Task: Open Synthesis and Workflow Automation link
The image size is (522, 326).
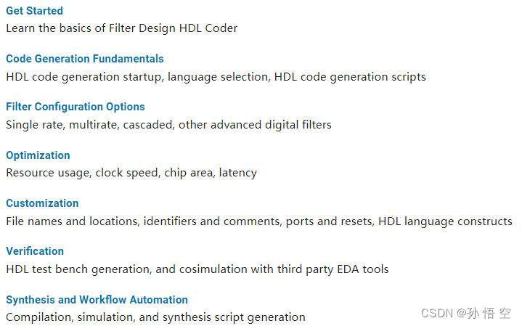Action: pyautogui.click(x=97, y=300)
